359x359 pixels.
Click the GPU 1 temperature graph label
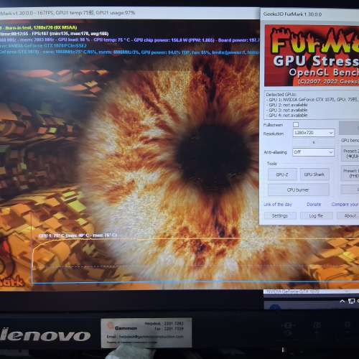(x=78, y=236)
